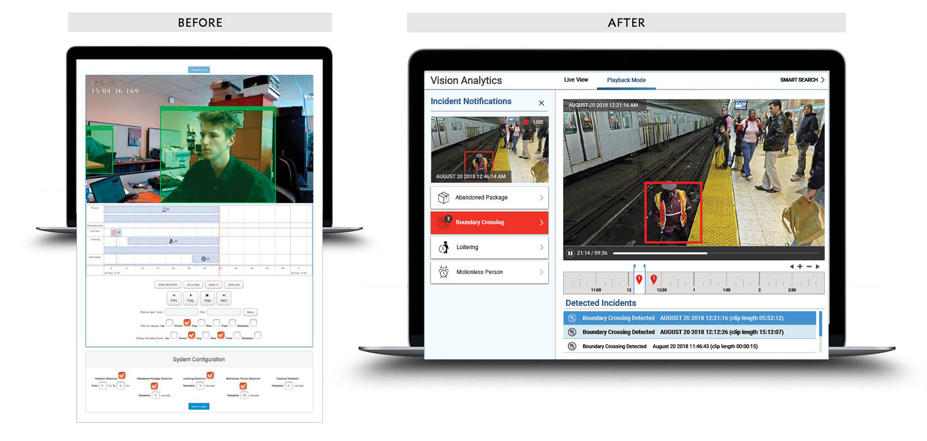
Task: Zoom in the timeline with plus icon
Action: click(x=800, y=266)
